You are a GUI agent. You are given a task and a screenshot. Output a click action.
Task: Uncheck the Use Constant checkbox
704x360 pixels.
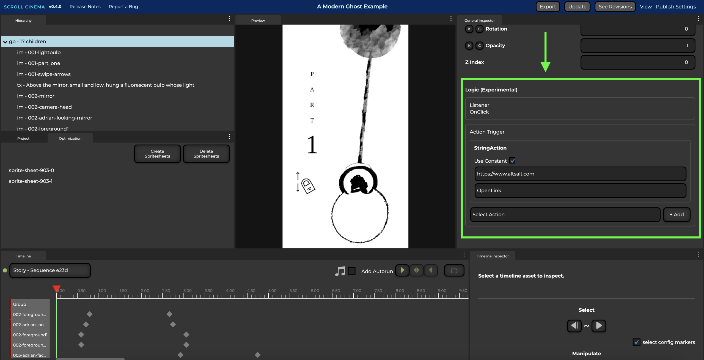point(512,160)
